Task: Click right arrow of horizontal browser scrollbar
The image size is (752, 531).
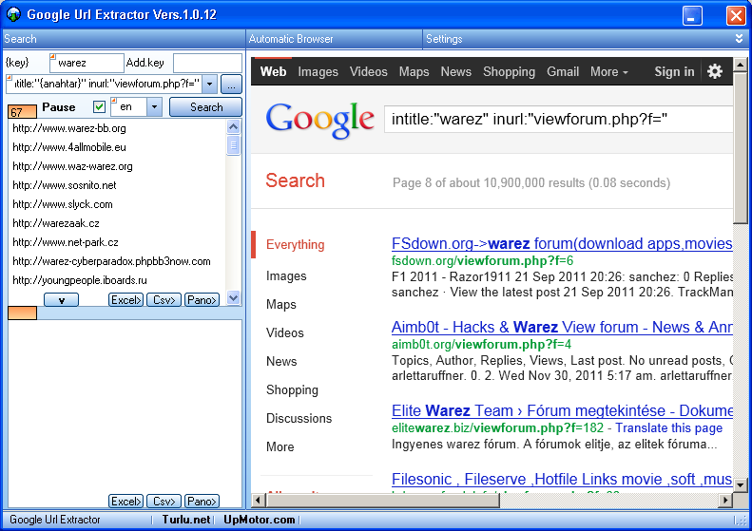Action: point(725,501)
